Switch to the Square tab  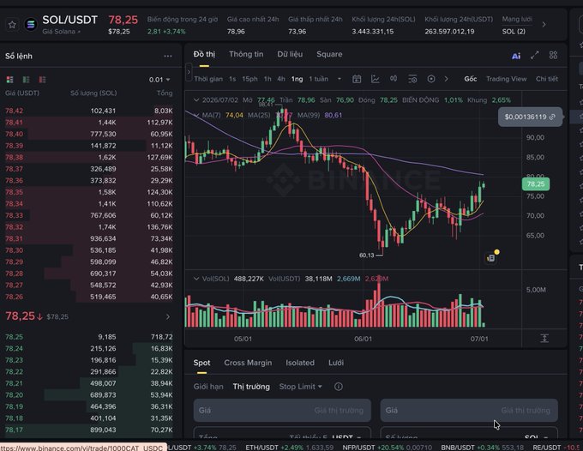point(329,54)
